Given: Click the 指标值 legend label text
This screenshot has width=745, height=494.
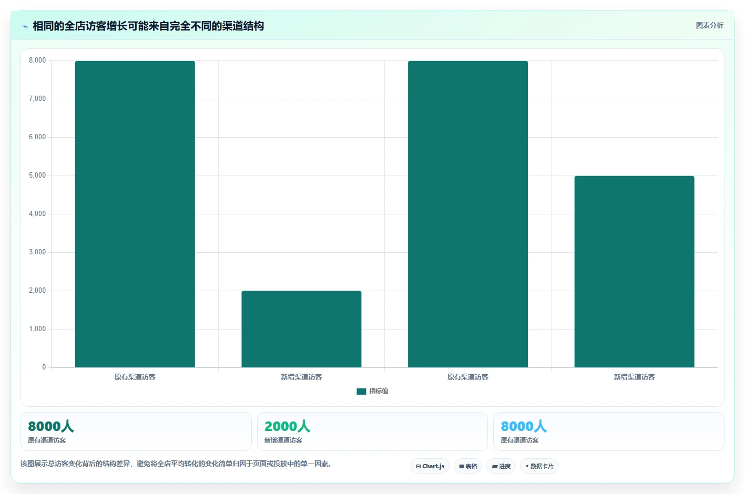Looking at the screenshot, I should [x=379, y=391].
